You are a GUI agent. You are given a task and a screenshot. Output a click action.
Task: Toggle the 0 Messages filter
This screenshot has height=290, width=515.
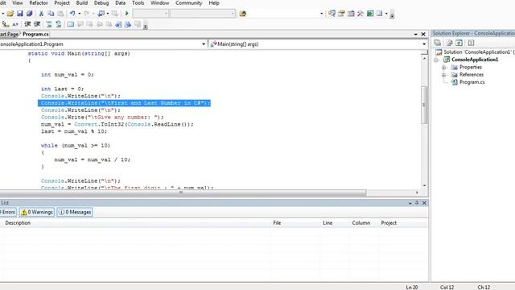pyautogui.click(x=75, y=212)
